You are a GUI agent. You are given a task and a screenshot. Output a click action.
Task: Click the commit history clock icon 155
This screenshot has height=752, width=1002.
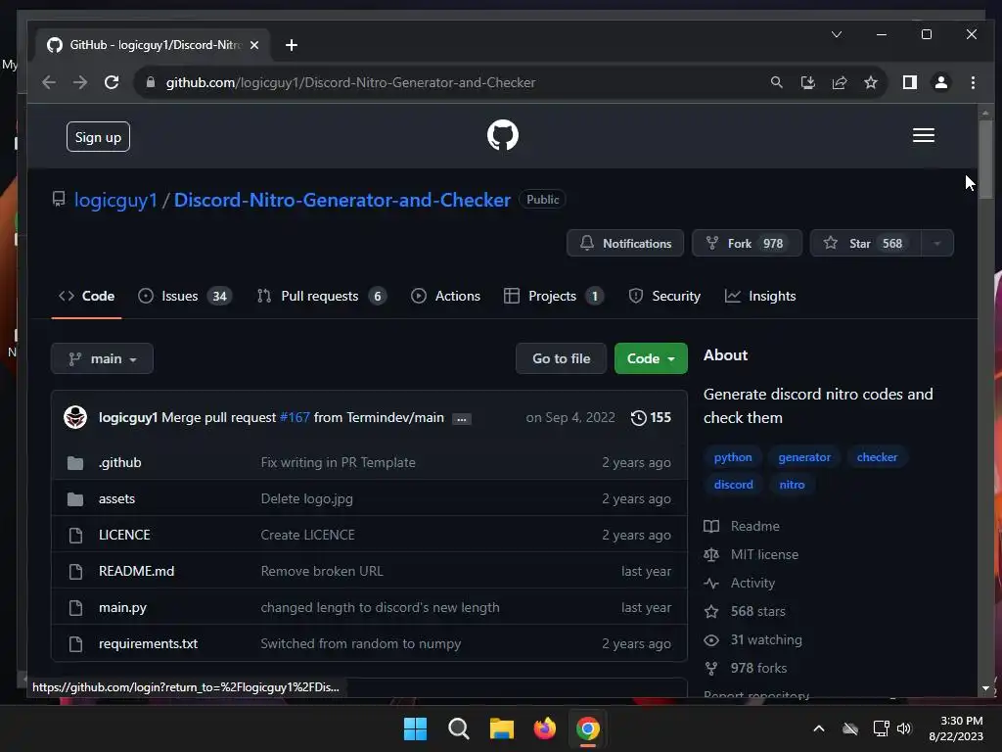(651, 417)
